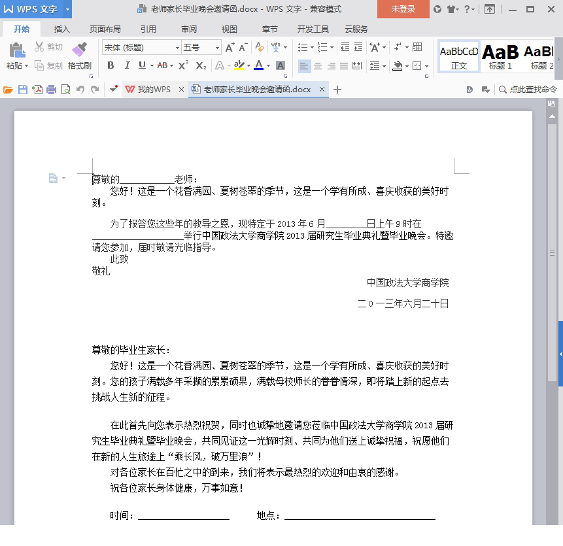The image size is (563, 546).
Task: Open print preview icon
Action: coord(65,90)
